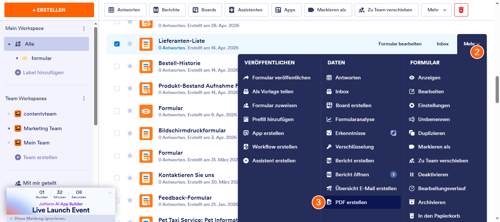Image resolution: width=500 pixels, height=222 pixels.
Task: Open Mein Workspace options menu dots
Action: pos(84,29)
